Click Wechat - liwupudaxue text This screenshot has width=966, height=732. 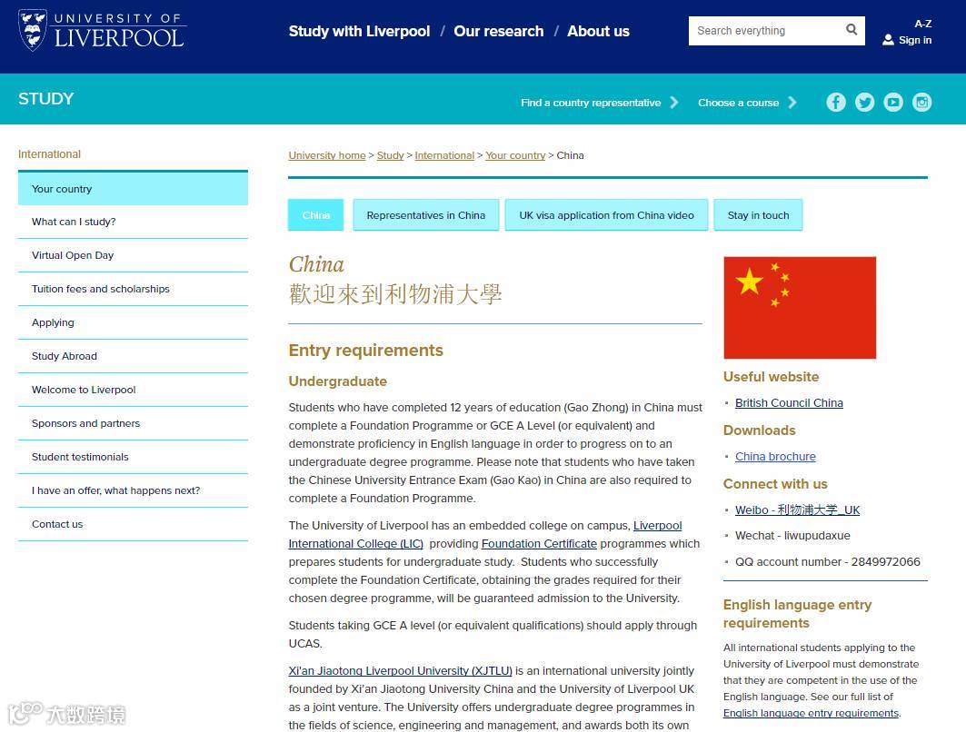792,536
